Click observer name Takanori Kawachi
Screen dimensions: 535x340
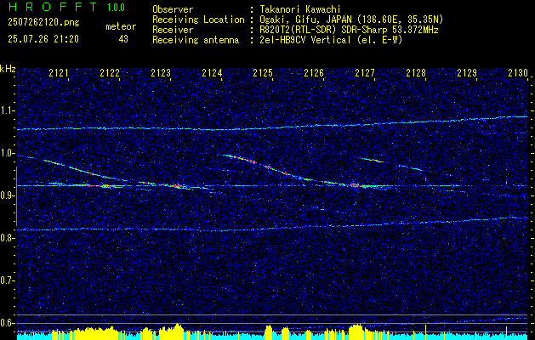tap(299, 9)
